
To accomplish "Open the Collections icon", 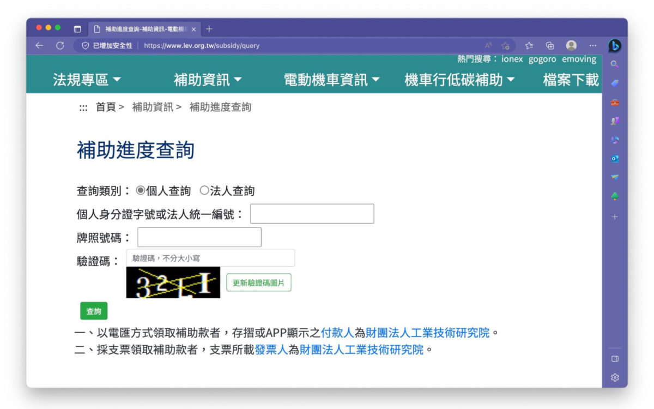I will (550, 46).
